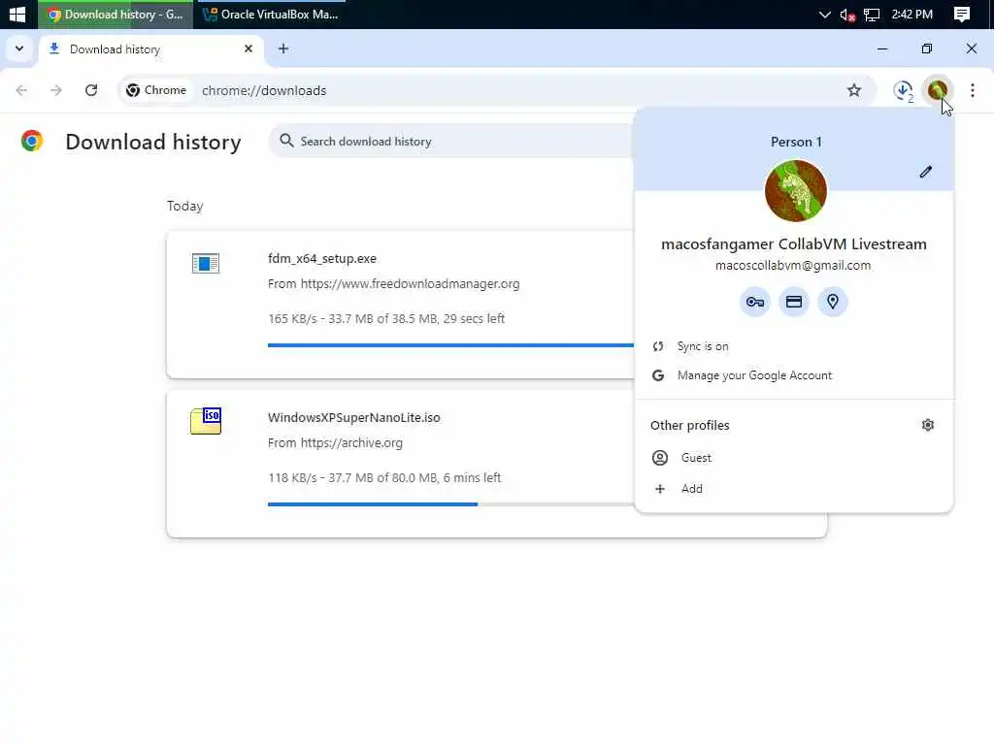Screen dimensions: 994x745
Task: Click the Other profiles heading
Action: [x=690, y=425]
